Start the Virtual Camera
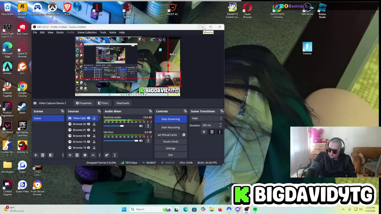 point(167,135)
